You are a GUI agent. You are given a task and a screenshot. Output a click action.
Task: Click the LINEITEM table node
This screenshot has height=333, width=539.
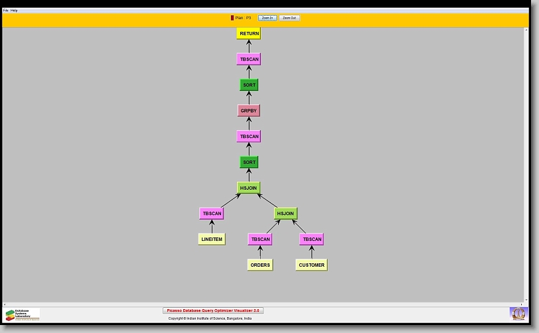click(211, 239)
